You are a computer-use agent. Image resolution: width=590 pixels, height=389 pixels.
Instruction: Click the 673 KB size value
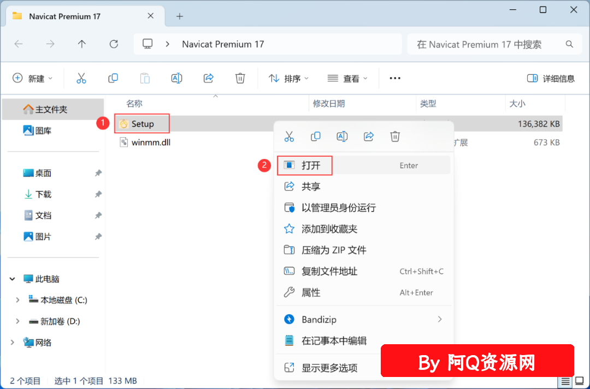click(x=546, y=142)
